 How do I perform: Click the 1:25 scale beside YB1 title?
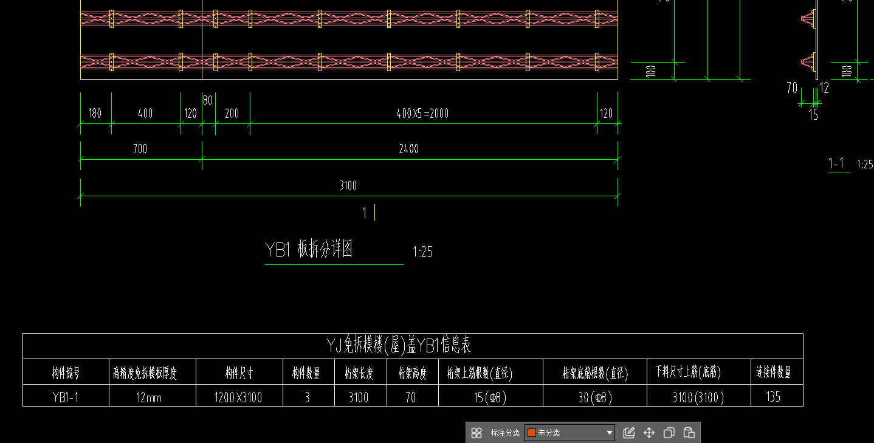[x=422, y=252]
